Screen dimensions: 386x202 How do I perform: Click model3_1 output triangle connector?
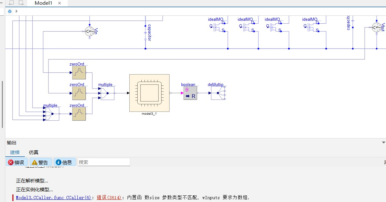click(x=170, y=93)
